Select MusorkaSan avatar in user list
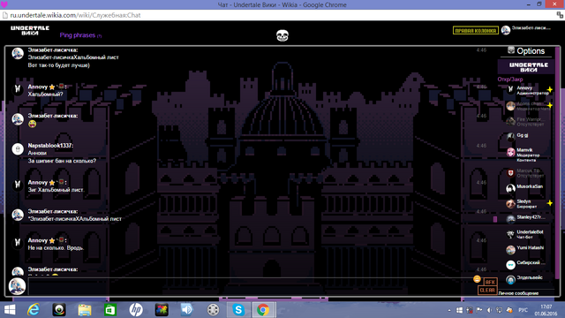This screenshot has height=318, width=565. coord(510,188)
